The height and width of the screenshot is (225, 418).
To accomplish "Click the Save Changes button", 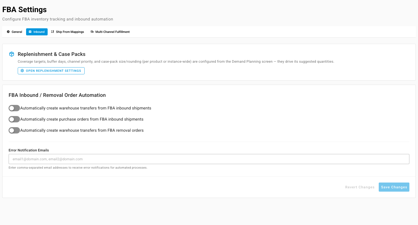I will point(394,187).
